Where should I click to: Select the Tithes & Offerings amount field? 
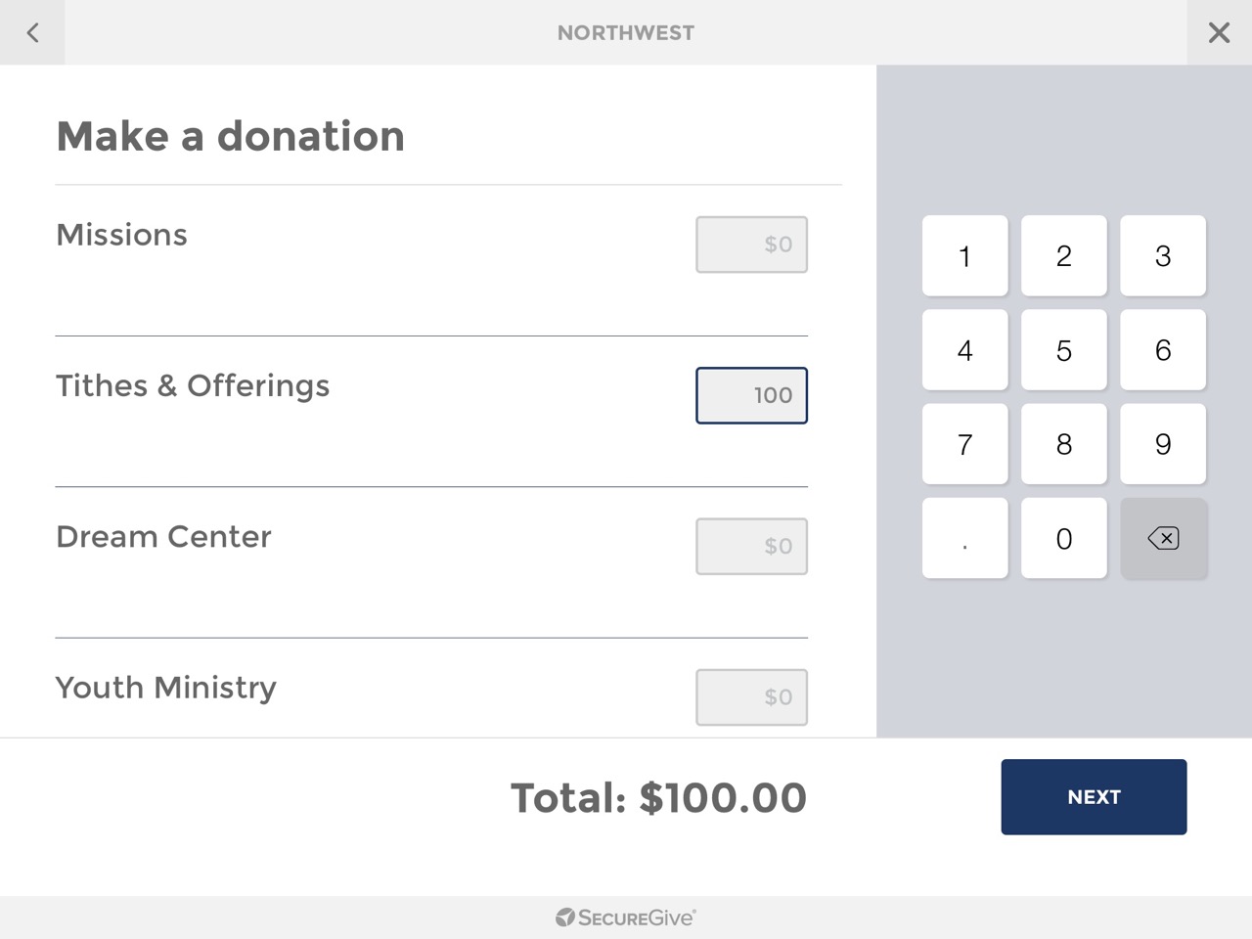[751, 395]
